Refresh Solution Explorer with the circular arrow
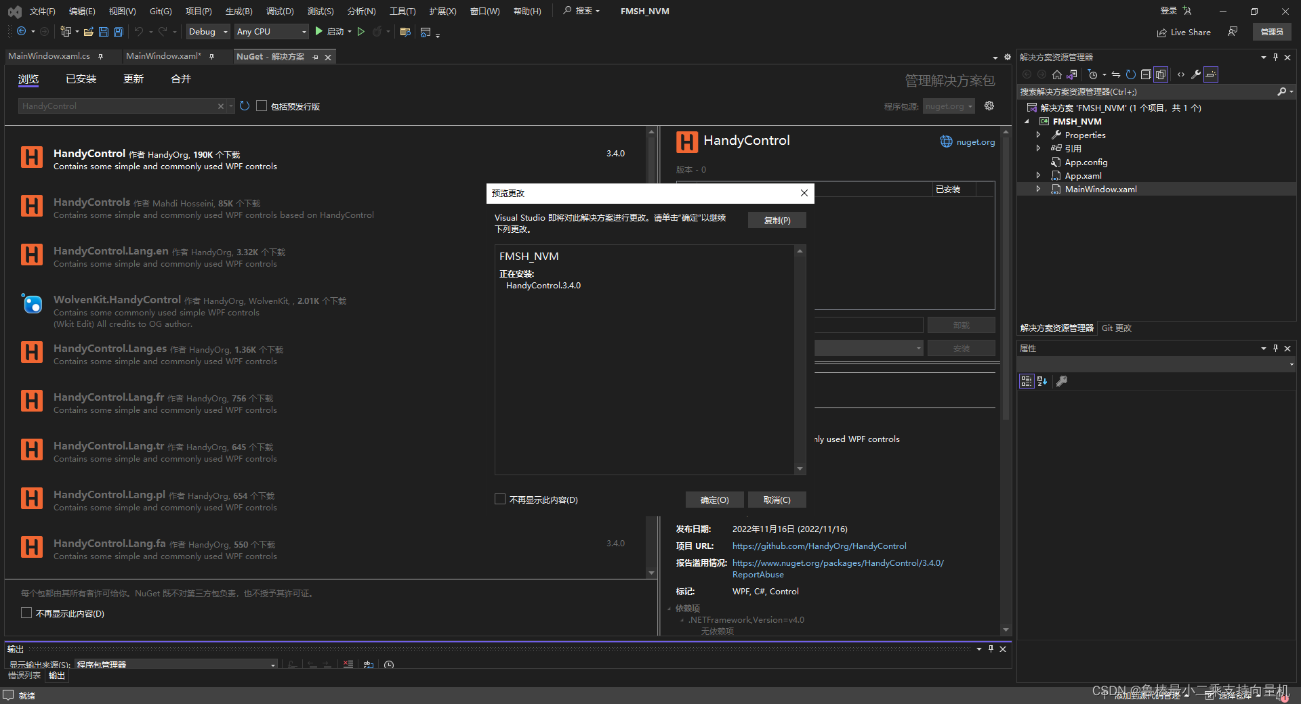This screenshot has width=1301, height=704. (1131, 74)
